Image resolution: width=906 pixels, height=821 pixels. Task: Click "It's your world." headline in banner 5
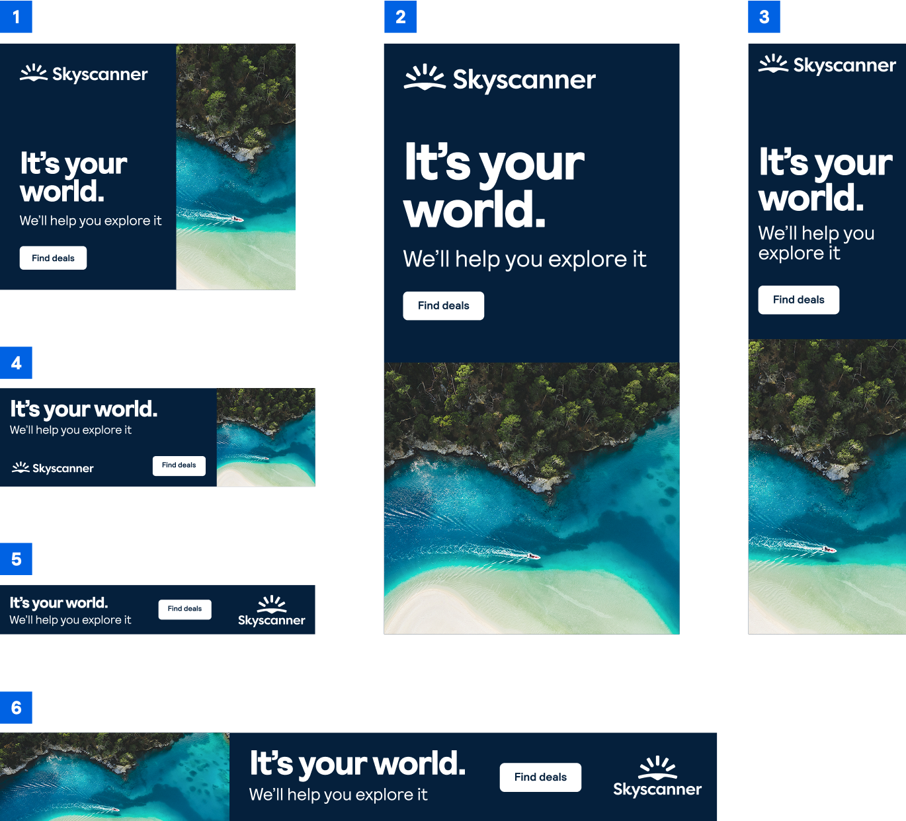click(x=59, y=603)
